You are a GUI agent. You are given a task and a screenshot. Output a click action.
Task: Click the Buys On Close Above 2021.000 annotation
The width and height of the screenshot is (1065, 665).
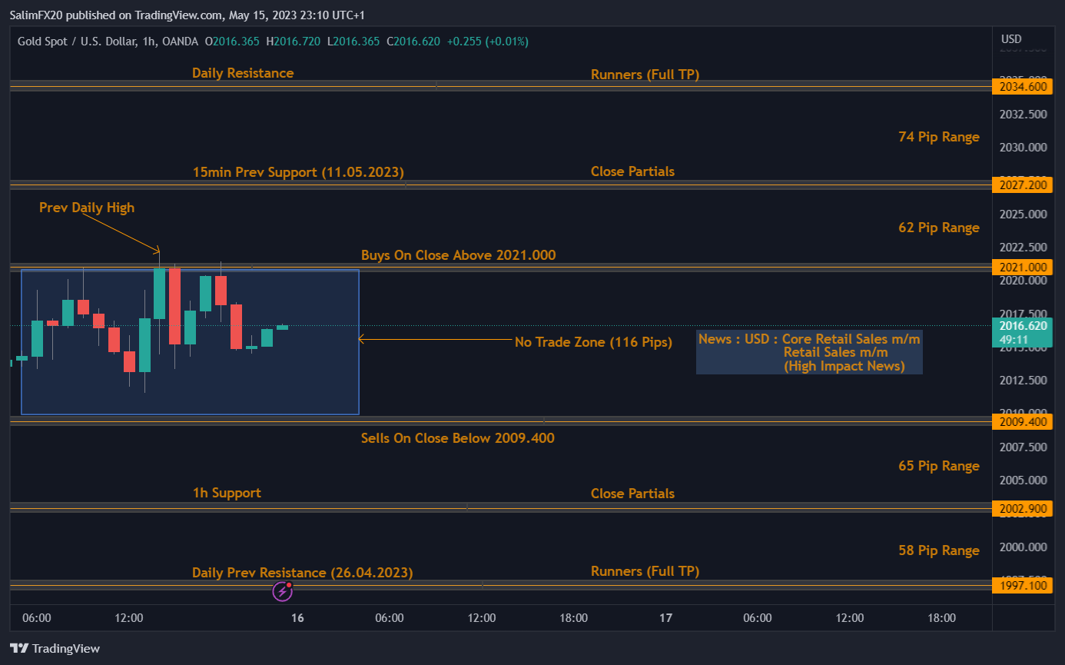(x=458, y=254)
